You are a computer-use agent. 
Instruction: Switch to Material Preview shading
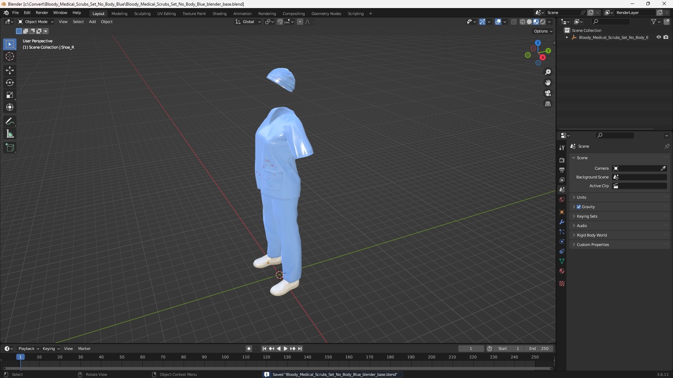[536, 22]
